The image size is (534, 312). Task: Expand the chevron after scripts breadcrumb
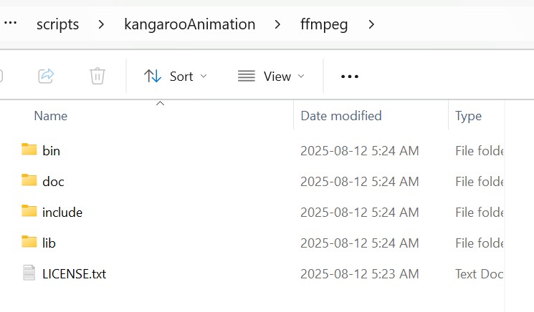click(101, 24)
